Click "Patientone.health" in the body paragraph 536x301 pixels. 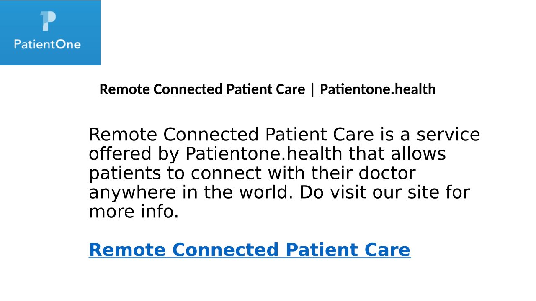pyautogui.click(x=264, y=154)
